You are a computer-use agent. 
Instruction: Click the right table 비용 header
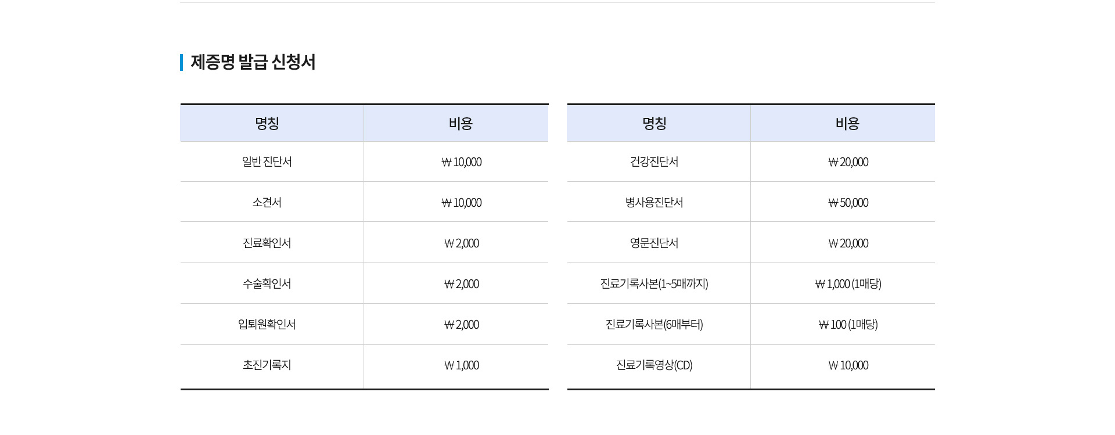847,123
